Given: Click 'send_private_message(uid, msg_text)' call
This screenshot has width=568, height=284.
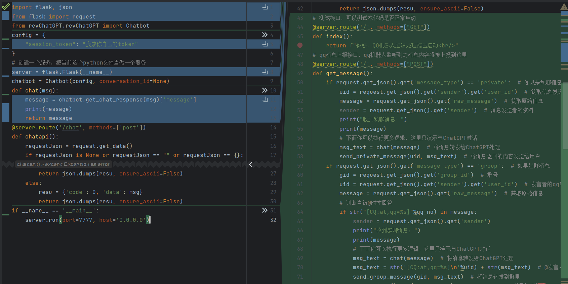Looking at the screenshot, I should pyautogui.click(x=398, y=157).
